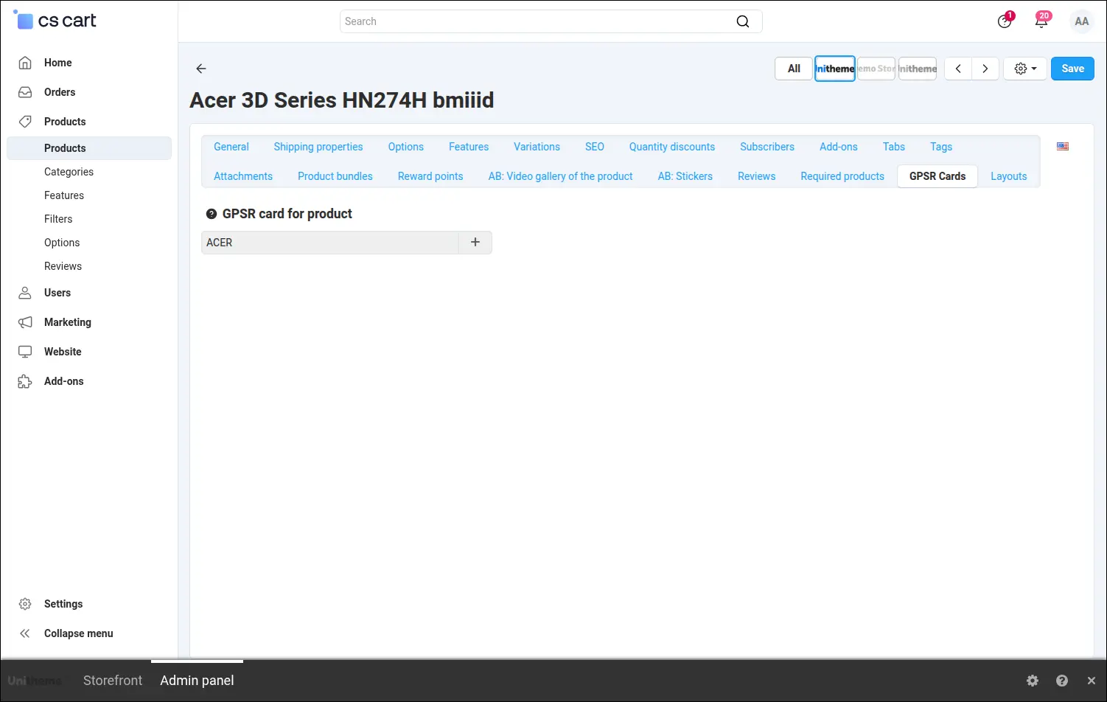The image size is (1107, 702).
Task: Open Categories in the sidebar
Action: (69, 172)
